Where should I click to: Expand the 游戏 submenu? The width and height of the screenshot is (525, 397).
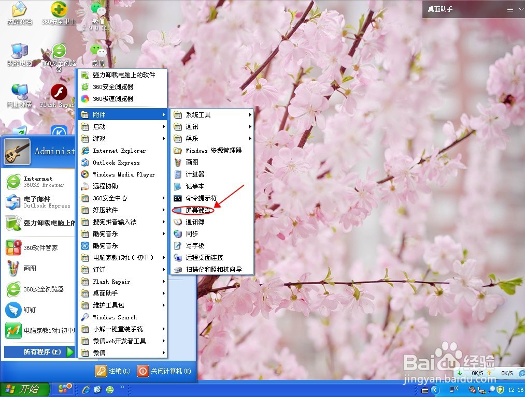[x=122, y=139]
